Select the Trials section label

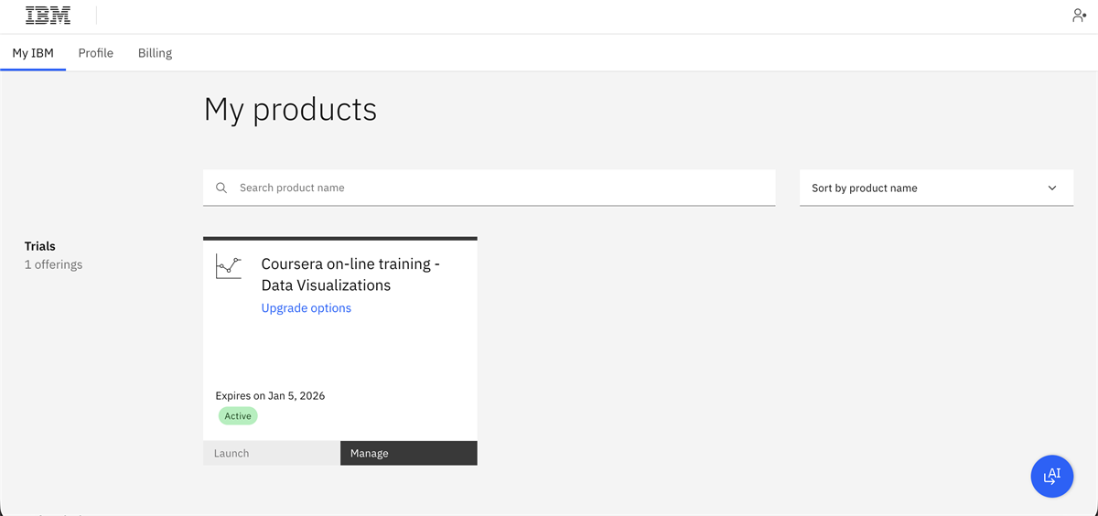pyautogui.click(x=40, y=246)
